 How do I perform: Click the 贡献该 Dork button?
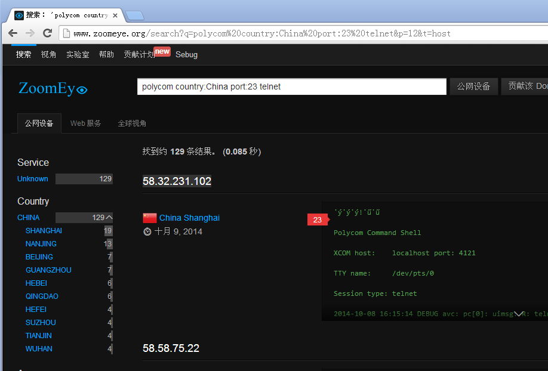coord(525,86)
